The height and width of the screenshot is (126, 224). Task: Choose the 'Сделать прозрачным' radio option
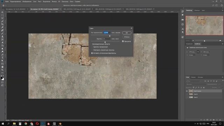click(92, 47)
